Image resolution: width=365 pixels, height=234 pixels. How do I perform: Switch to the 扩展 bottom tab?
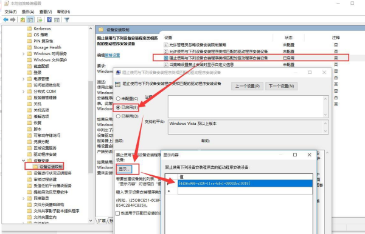click(x=102, y=221)
